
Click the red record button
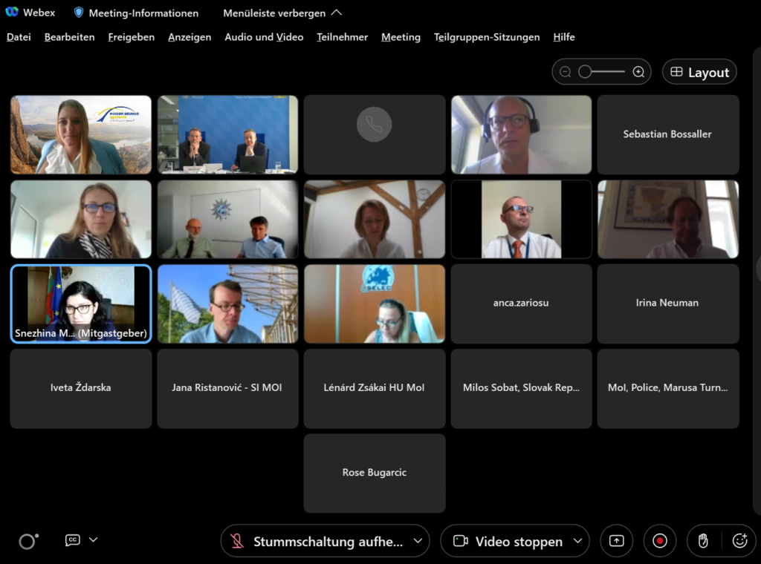pos(659,541)
